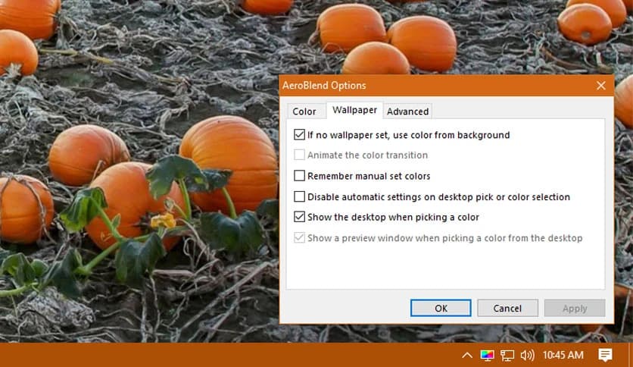Check 'Disable automatic settings on desktop pick'
This screenshot has width=633, height=367.
click(299, 197)
